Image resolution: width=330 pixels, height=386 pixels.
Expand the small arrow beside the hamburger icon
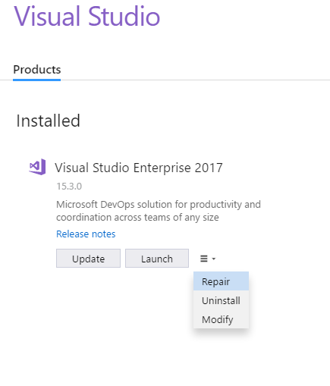(214, 259)
